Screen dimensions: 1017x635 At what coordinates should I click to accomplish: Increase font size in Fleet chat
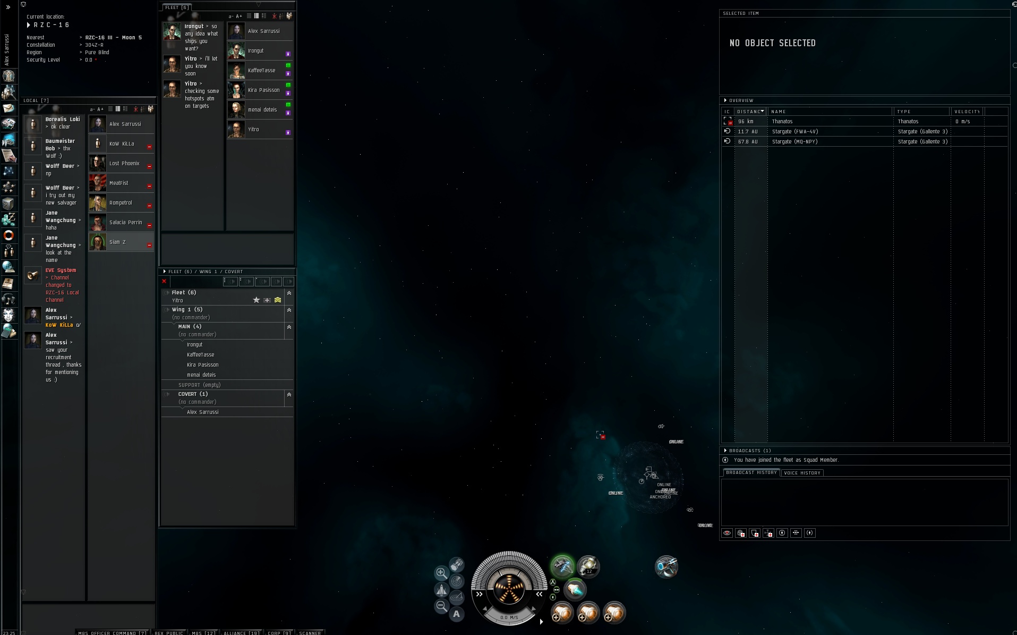click(239, 16)
